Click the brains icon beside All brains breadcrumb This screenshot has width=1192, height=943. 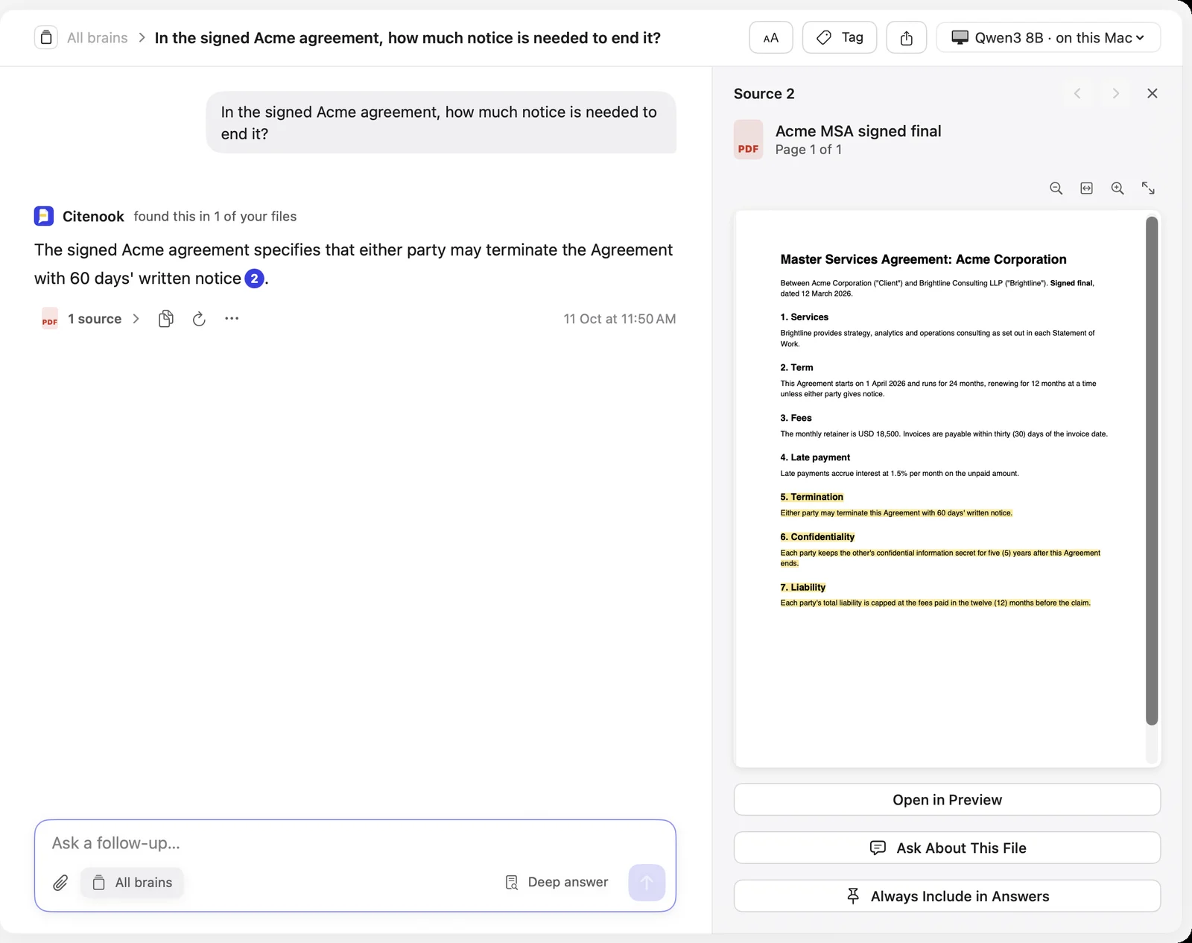click(x=45, y=37)
